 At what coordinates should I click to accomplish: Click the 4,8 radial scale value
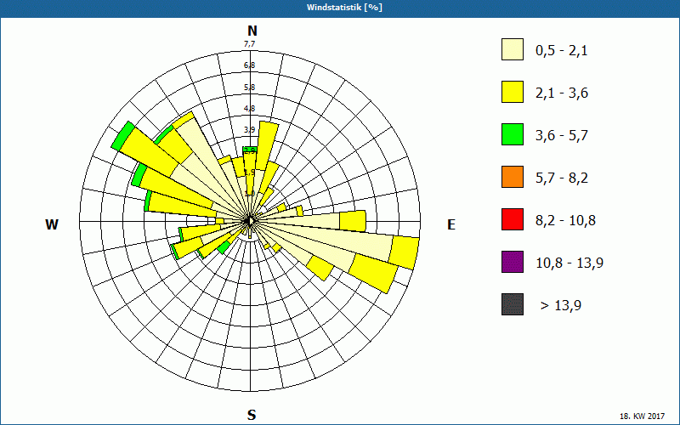tap(249, 109)
